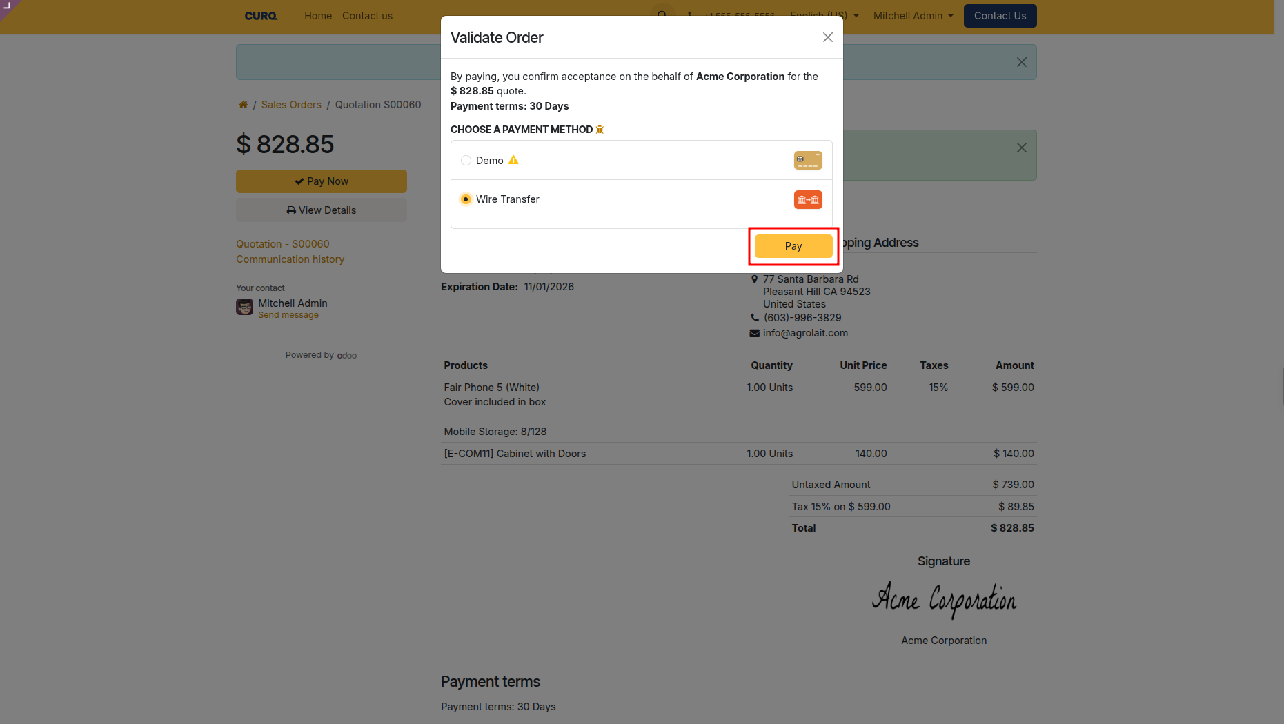1284x724 pixels.
Task: Click the Untaxed Amount $ 739.00 value
Action: coord(1013,485)
